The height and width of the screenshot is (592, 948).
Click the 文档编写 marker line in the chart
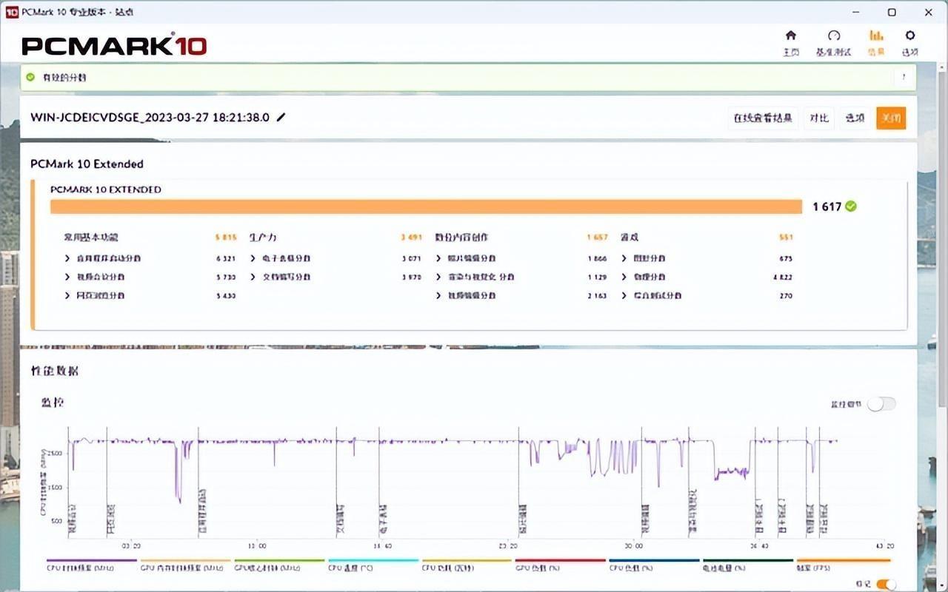pos(336,481)
